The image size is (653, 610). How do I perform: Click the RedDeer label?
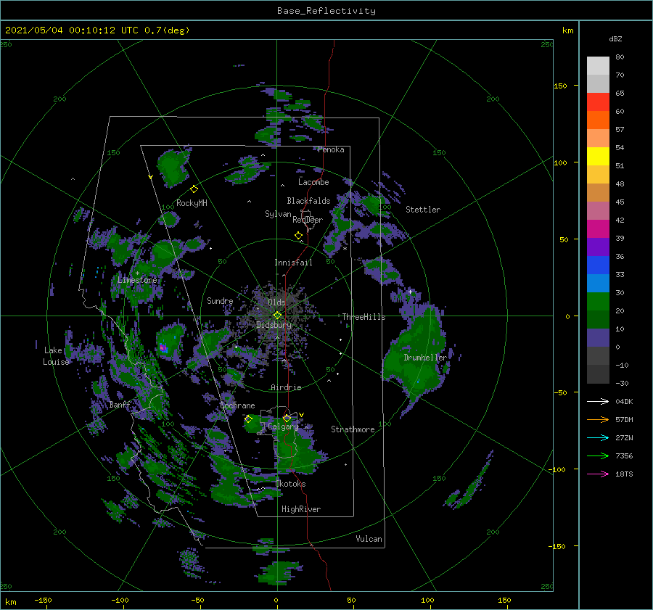pyautogui.click(x=308, y=220)
